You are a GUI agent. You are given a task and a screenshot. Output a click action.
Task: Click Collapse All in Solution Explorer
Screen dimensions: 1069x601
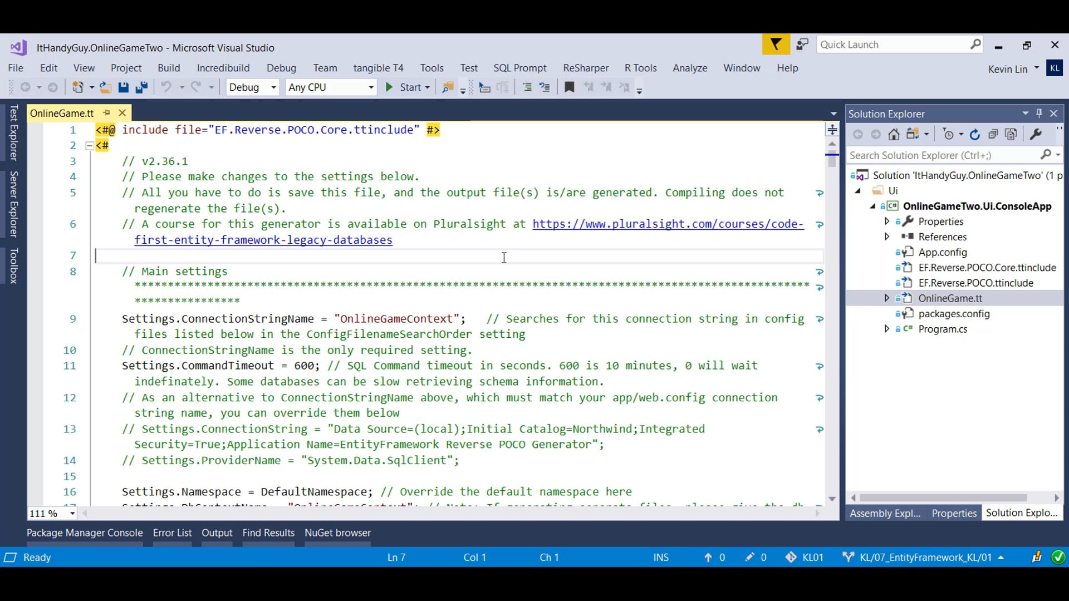click(x=993, y=134)
